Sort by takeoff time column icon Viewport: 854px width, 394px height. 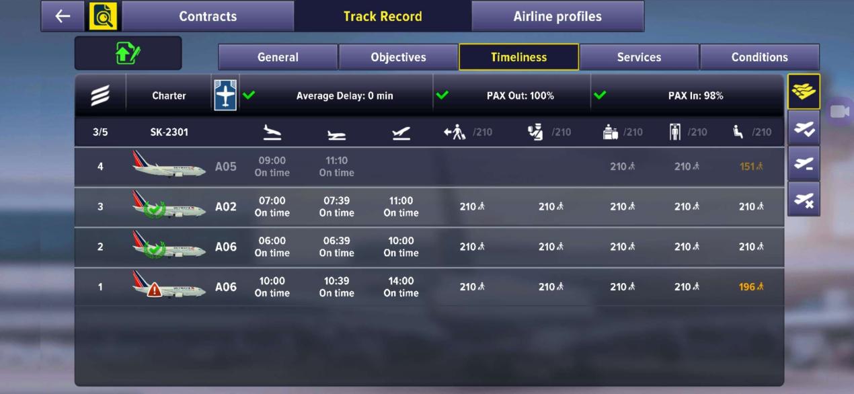401,132
